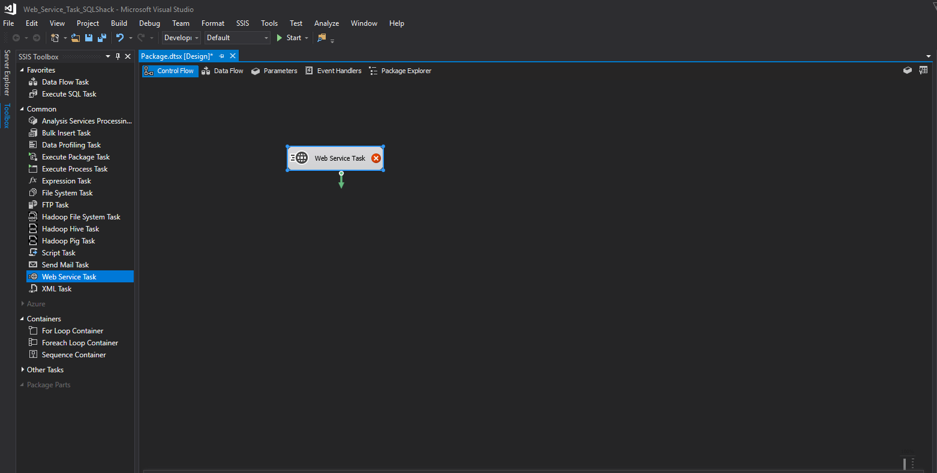
Task: Collapse the Common section in toolbox
Action: point(22,109)
